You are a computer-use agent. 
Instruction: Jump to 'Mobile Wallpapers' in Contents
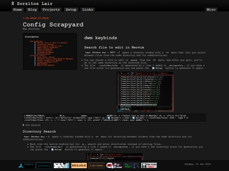(x=46, y=65)
